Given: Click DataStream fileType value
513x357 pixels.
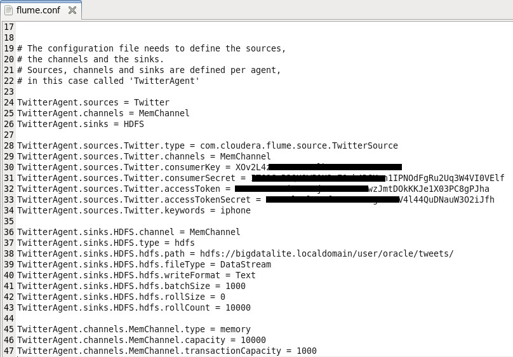Looking at the screenshot, I should (x=246, y=264).
